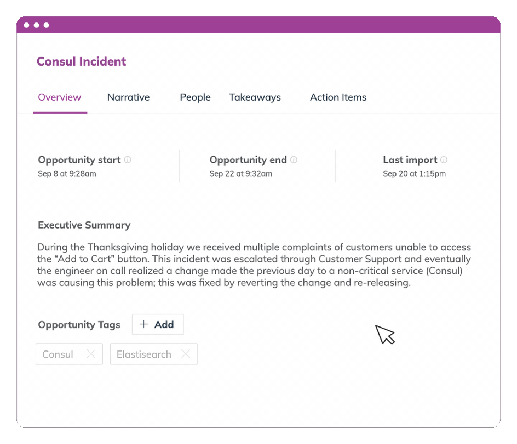Remove the Elastisearch tag with its X icon
The width and height of the screenshot is (517, 444).
(186, 354)
